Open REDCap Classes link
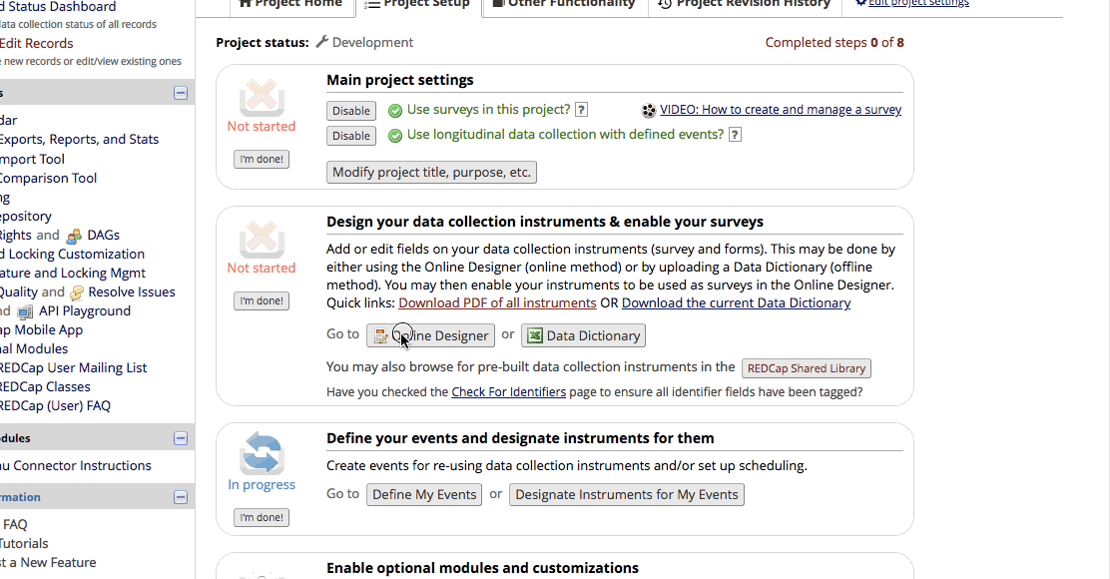 coord(45,387)
